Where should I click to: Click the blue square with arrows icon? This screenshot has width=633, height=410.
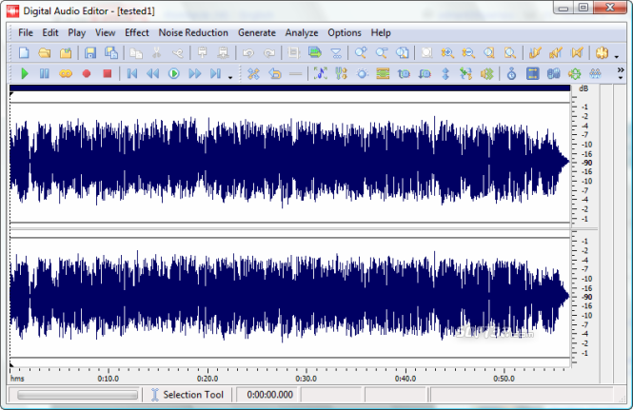(x=532, y=73)
